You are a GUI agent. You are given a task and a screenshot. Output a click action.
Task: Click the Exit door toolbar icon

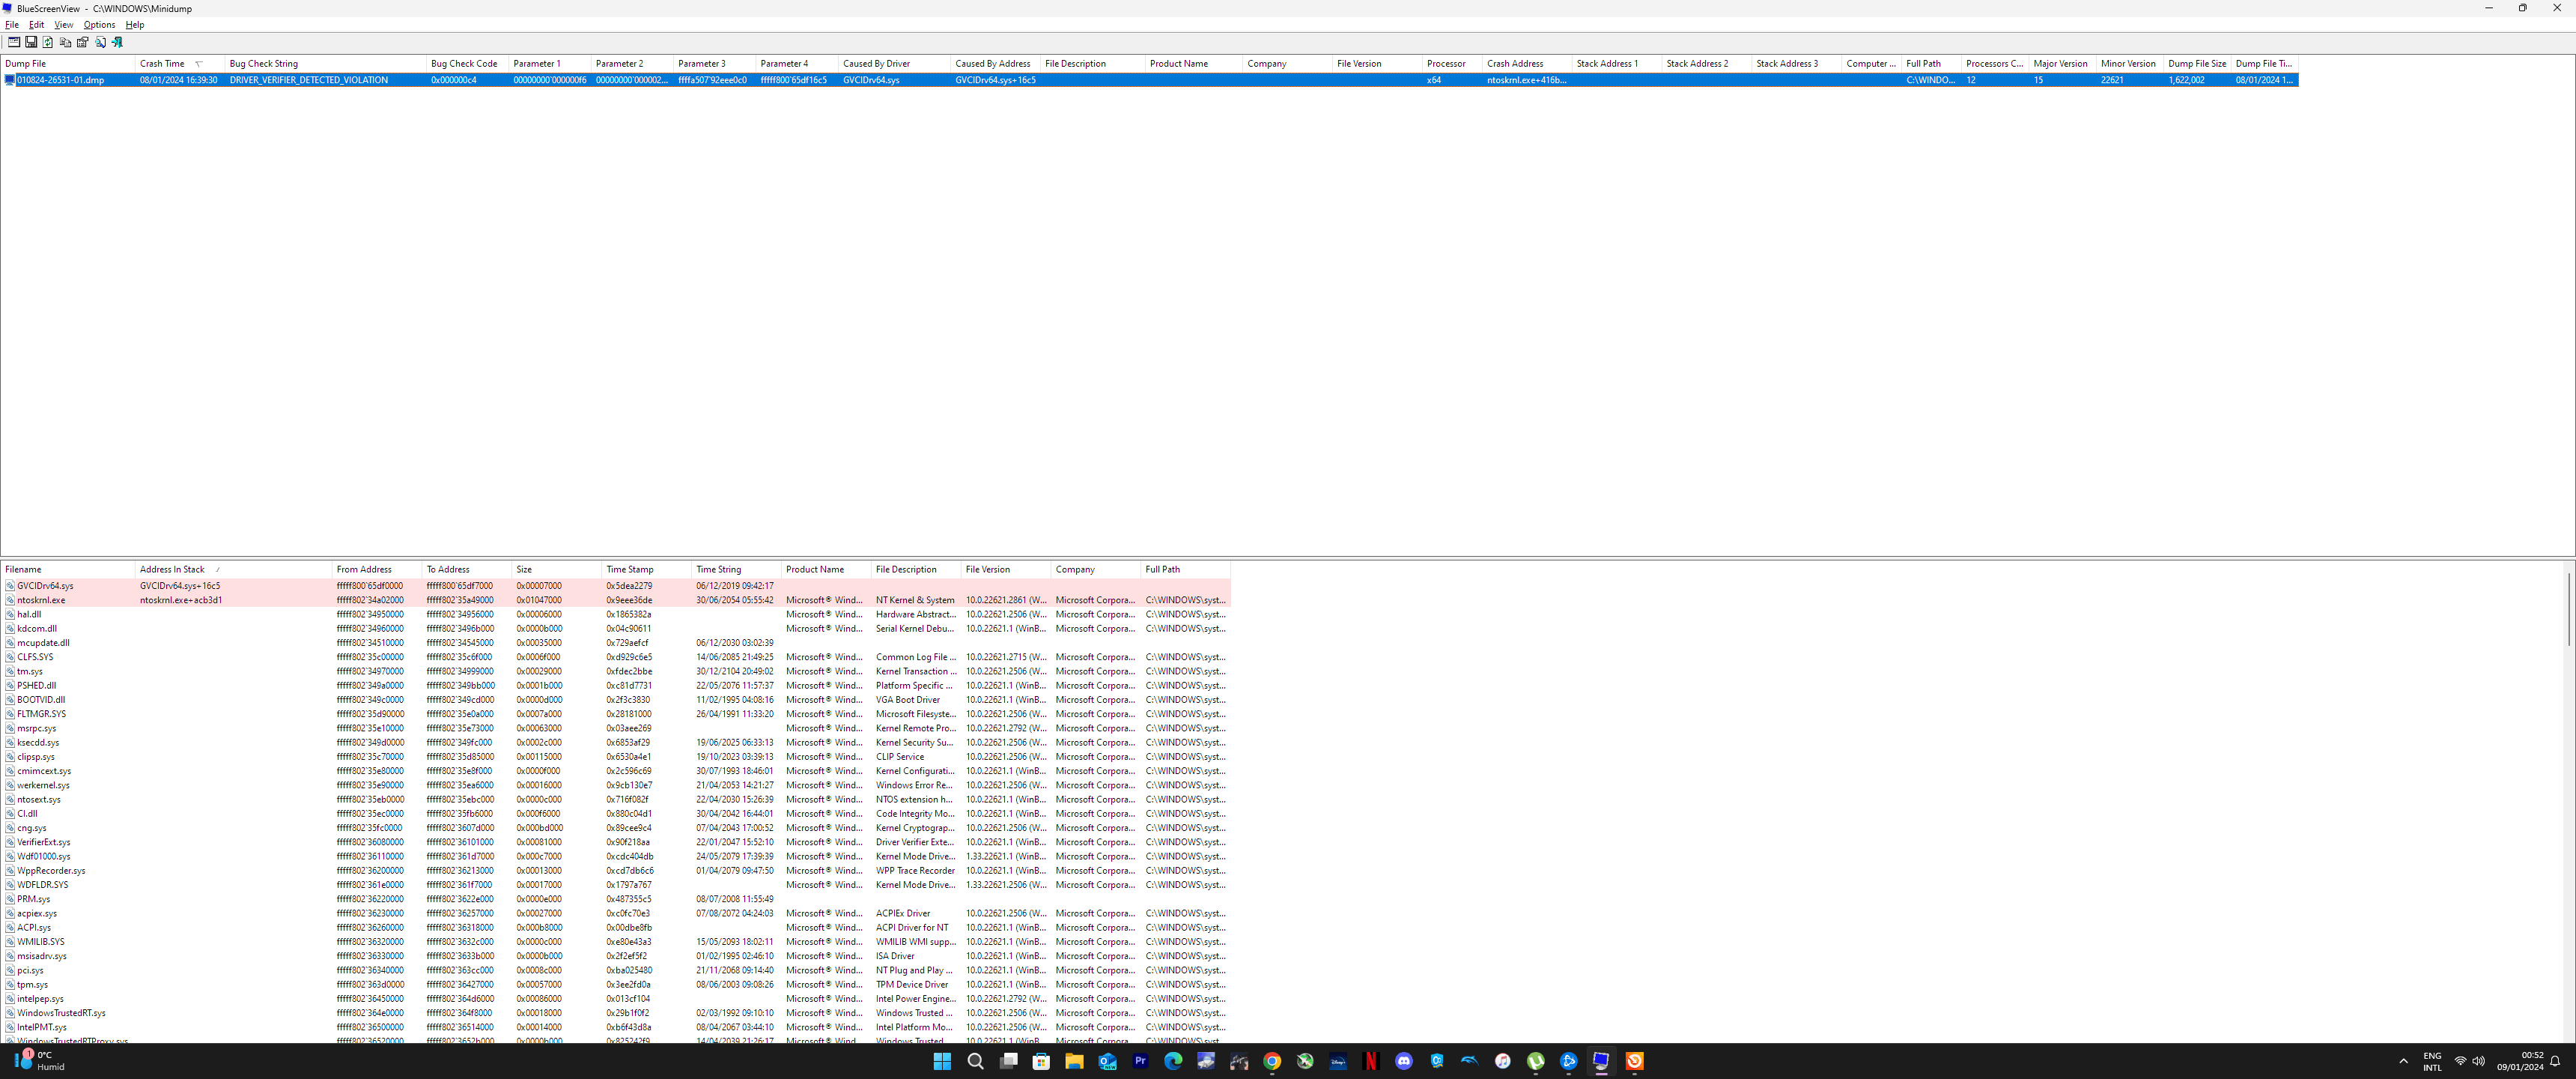(x=117, y=42)
